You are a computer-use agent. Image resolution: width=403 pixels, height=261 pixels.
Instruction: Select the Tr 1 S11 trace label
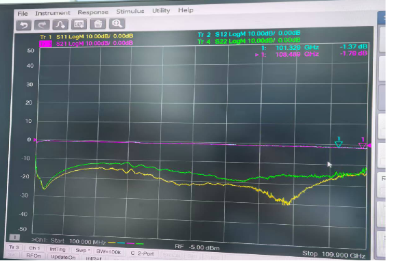(86, 36)
